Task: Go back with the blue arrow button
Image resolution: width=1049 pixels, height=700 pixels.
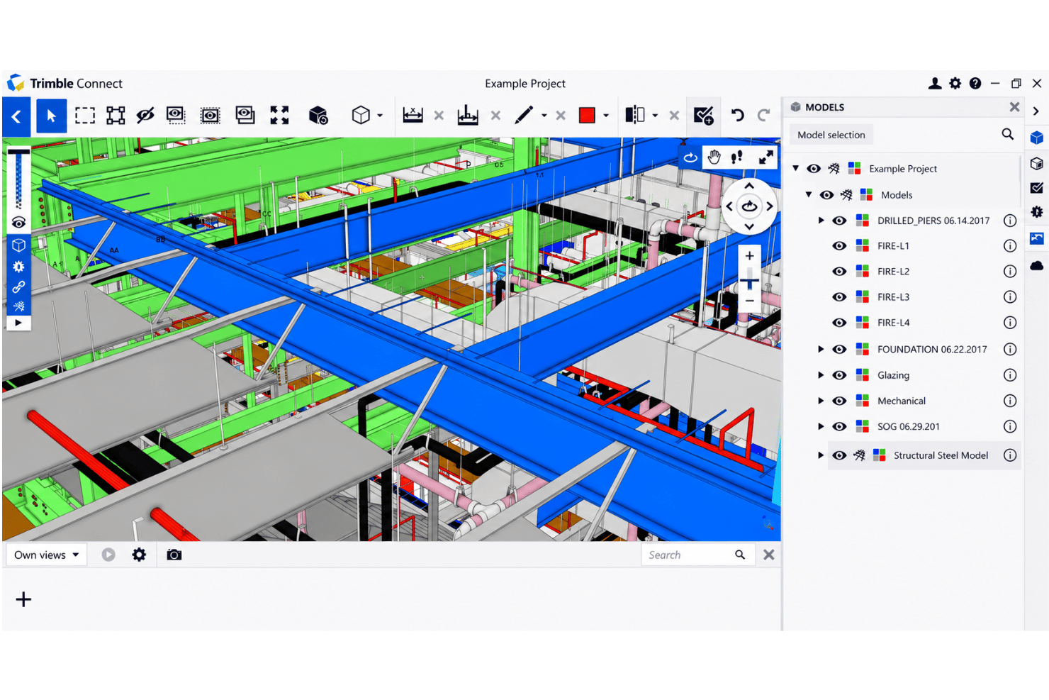Action: tap(16, 116)
